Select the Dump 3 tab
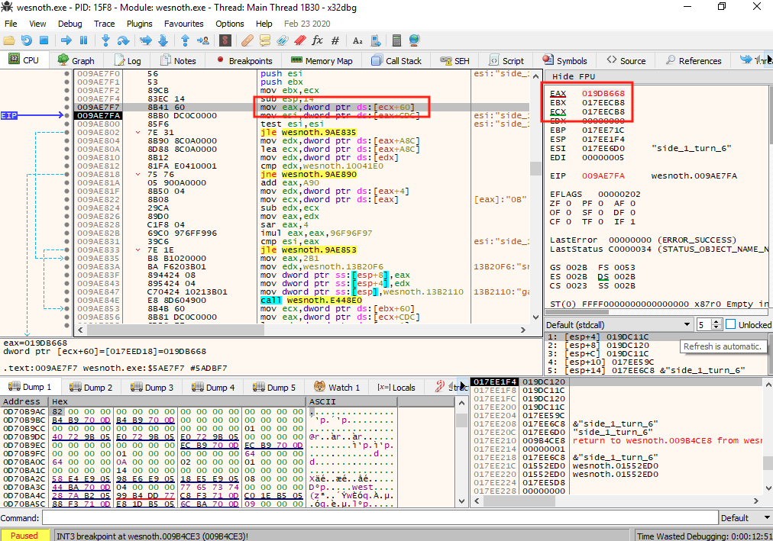This screenshot has height=541, width=773. [x=152, y=388]
